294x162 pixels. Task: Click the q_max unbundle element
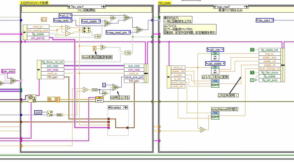178,75
